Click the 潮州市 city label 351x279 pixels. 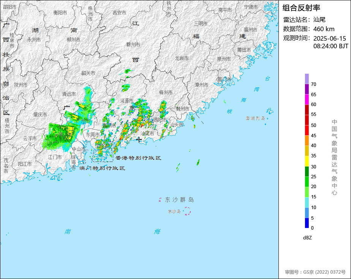coord(182,109)
